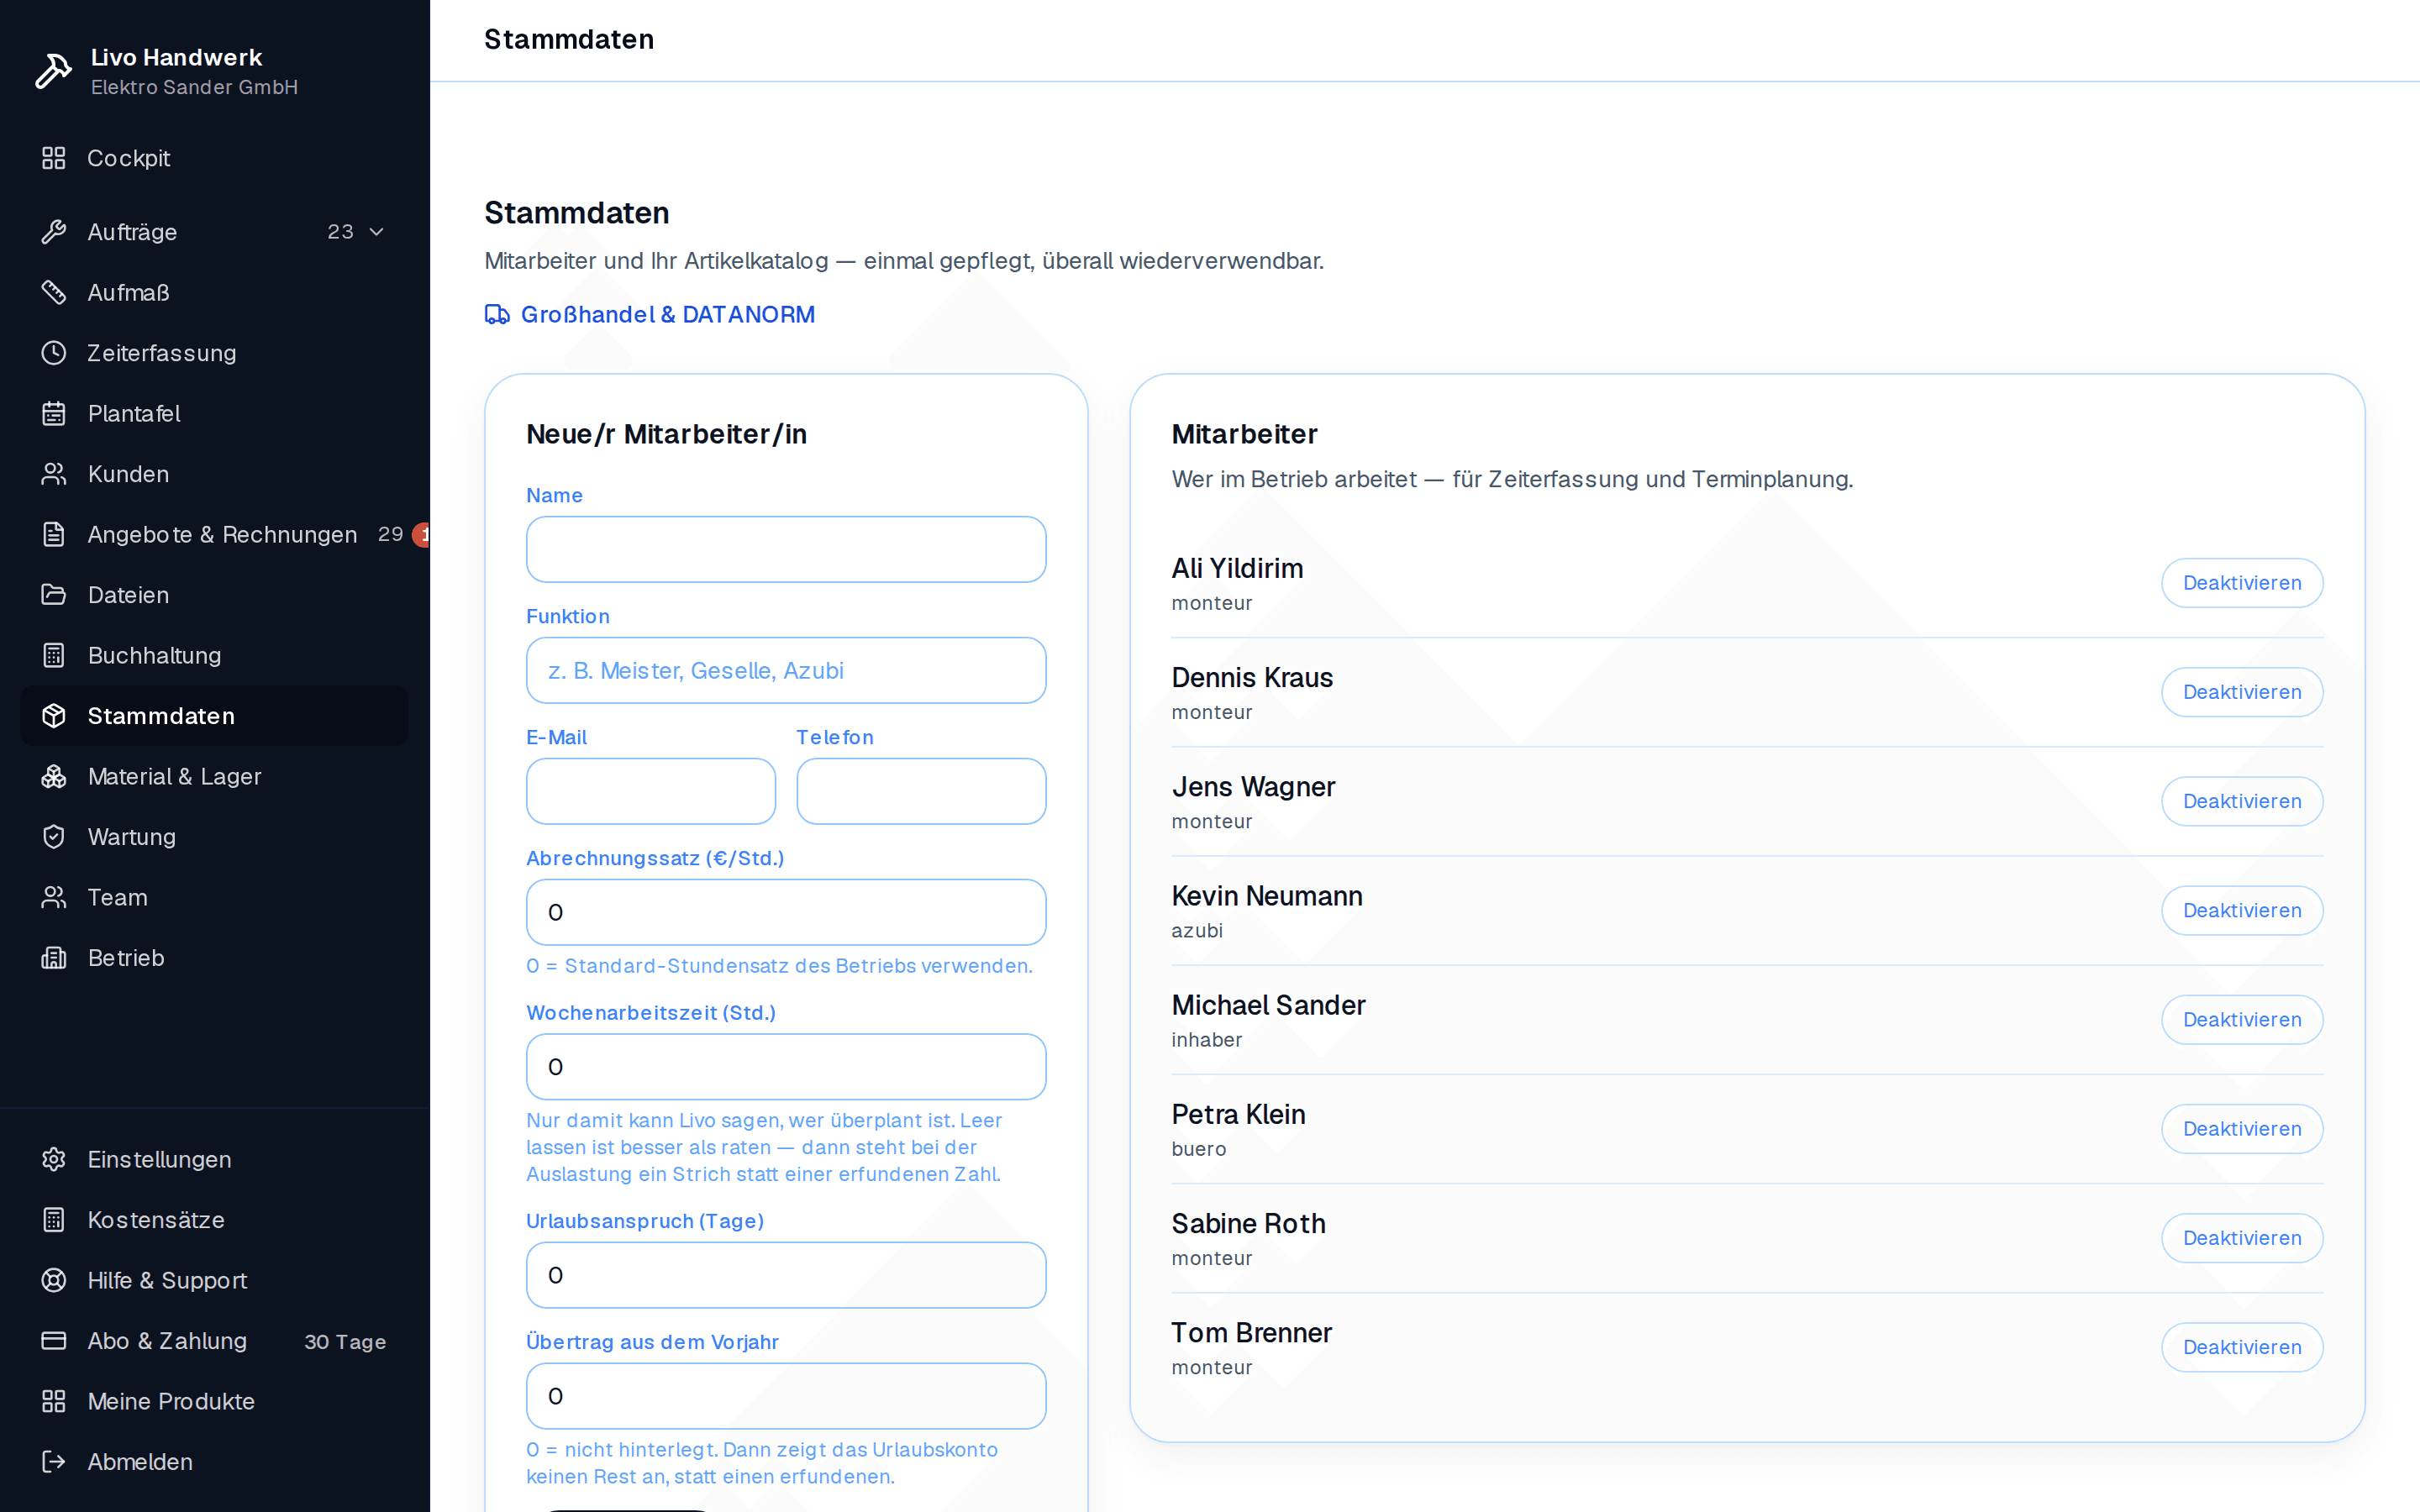The image size is (2420, 1512).
Task: Deactivate employee Tom Brenner
Action: click(x=2242, y=1347)
